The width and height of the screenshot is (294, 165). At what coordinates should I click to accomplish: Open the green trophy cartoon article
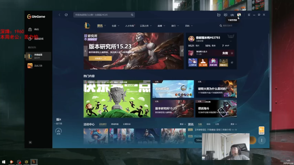tap(117, 99)
